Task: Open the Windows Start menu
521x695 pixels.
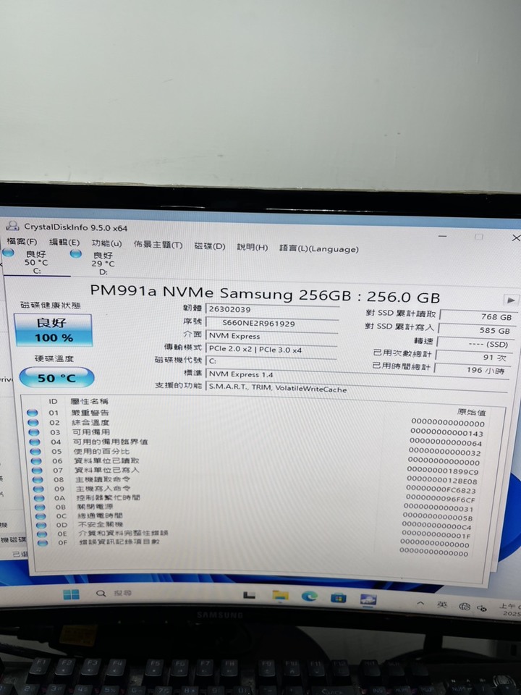Action: point(72,594)
